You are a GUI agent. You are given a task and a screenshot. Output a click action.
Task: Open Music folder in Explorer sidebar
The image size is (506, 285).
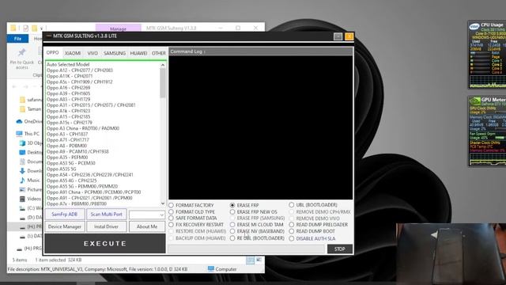pyautogui.click(x=30, y=180)
